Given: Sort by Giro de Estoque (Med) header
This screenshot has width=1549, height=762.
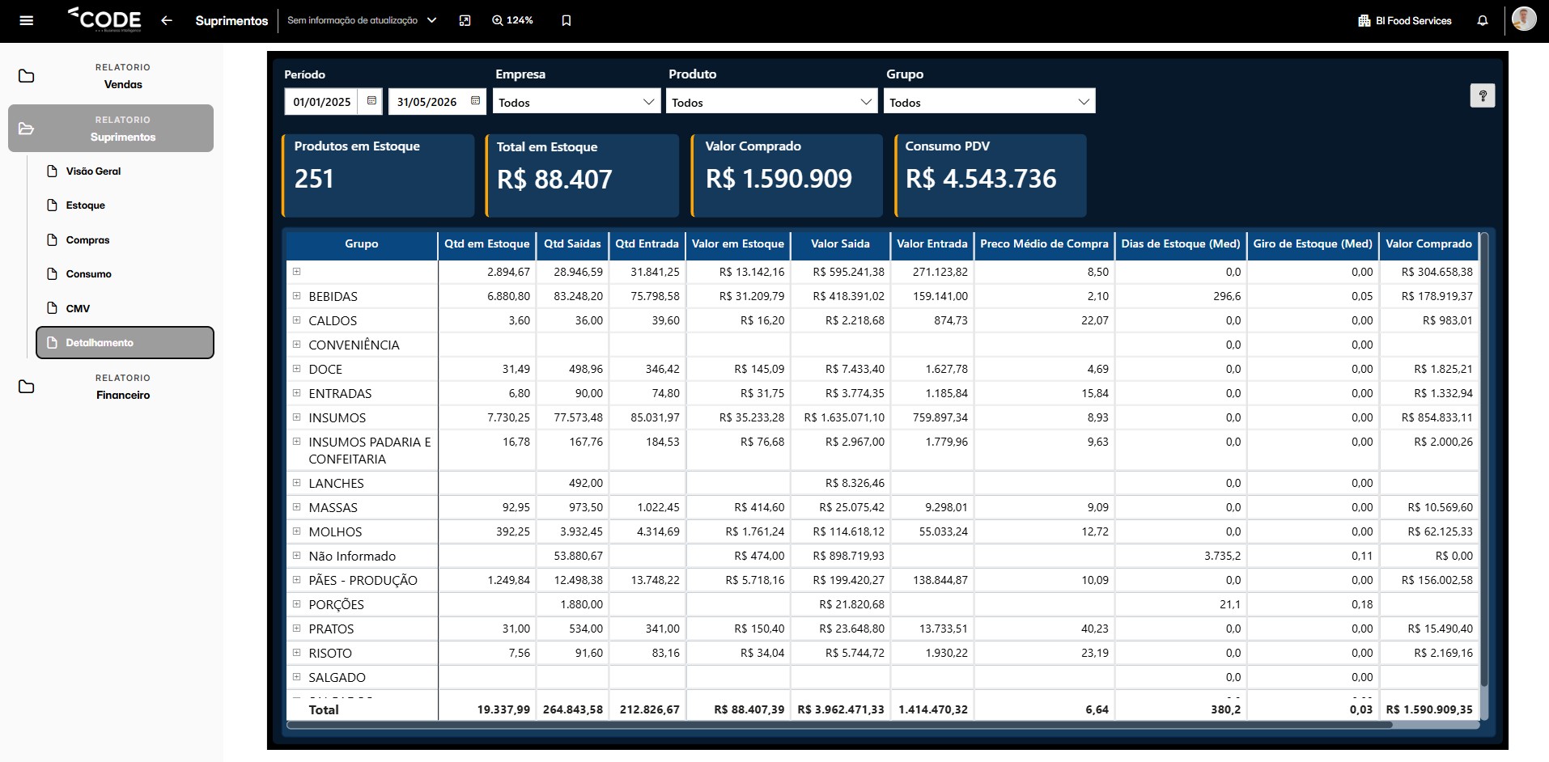Looking at the screenshot, I should point(1313,243).
